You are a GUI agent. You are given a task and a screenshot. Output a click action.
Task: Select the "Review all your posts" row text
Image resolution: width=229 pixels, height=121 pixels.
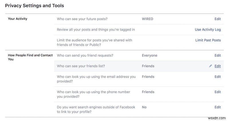click(96, 30)
